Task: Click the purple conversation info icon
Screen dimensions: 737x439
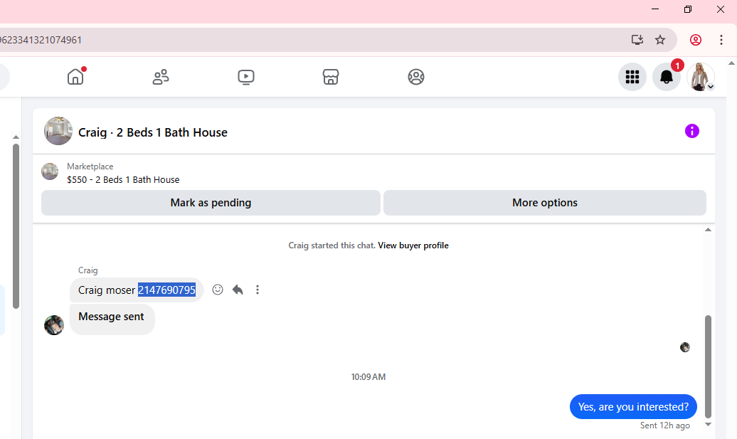Action: tap(692, 131)
